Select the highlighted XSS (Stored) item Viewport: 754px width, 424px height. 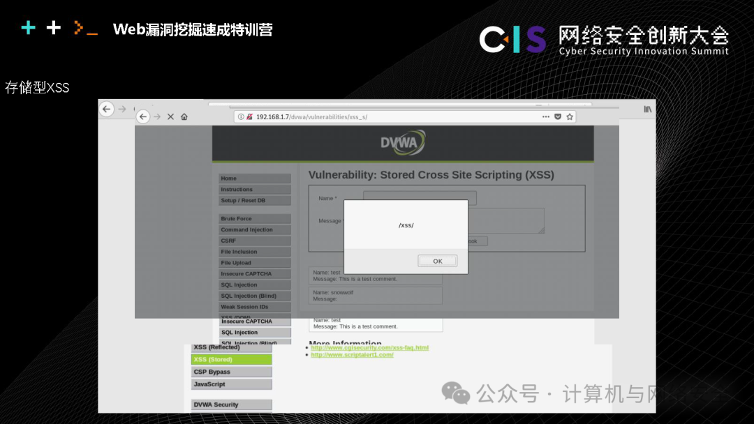[x=231, y=359]
